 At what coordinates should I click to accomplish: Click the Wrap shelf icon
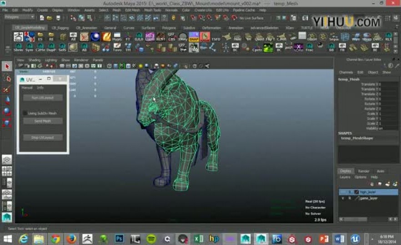(367, 36)
